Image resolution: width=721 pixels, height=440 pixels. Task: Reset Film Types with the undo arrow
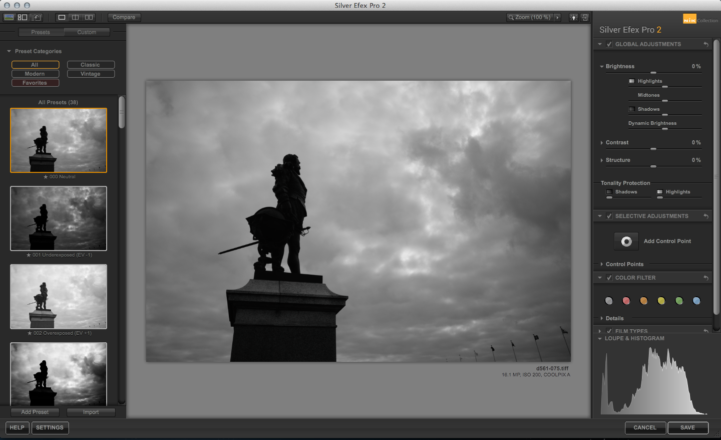pos(706,331)
